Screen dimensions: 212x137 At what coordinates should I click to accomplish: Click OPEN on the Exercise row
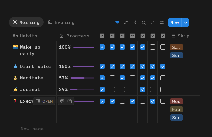(44, 101)
